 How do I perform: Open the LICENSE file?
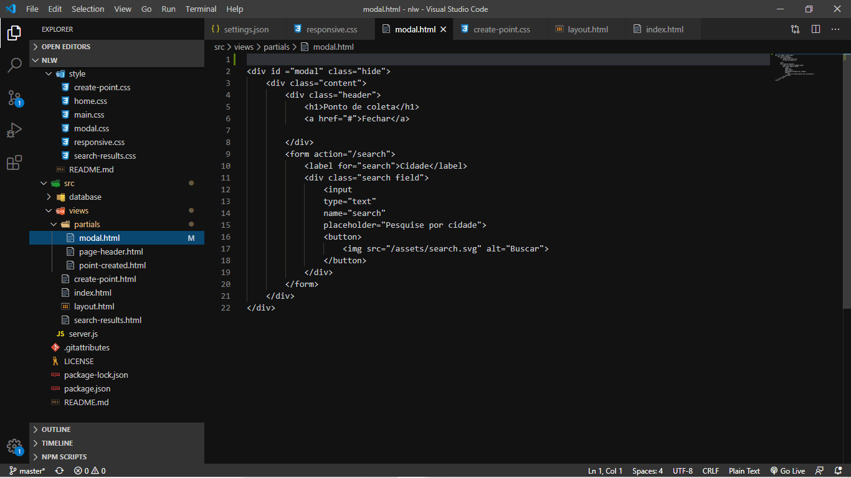click(116, 361)
